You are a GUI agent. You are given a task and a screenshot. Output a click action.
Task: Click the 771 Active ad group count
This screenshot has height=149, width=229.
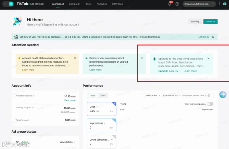(x=22, y=142)
